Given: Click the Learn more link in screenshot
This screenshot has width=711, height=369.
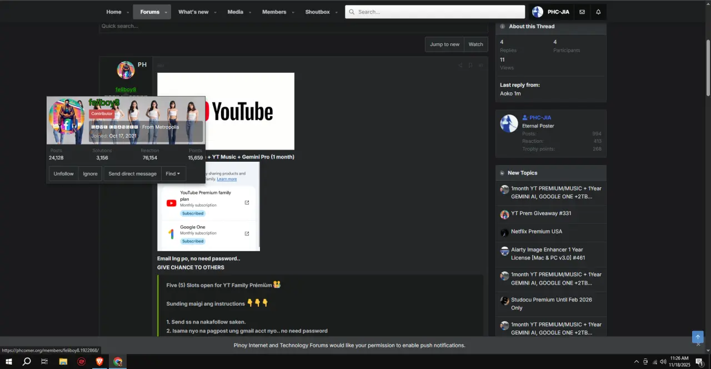Looking at the screenshot, I should pyautogui.click(x=227, y=179).
